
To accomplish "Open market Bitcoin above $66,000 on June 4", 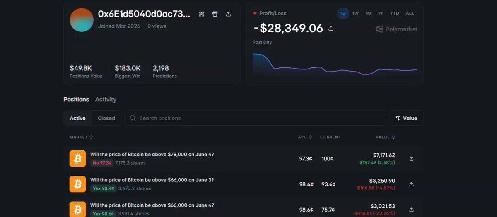I will 152,205.
